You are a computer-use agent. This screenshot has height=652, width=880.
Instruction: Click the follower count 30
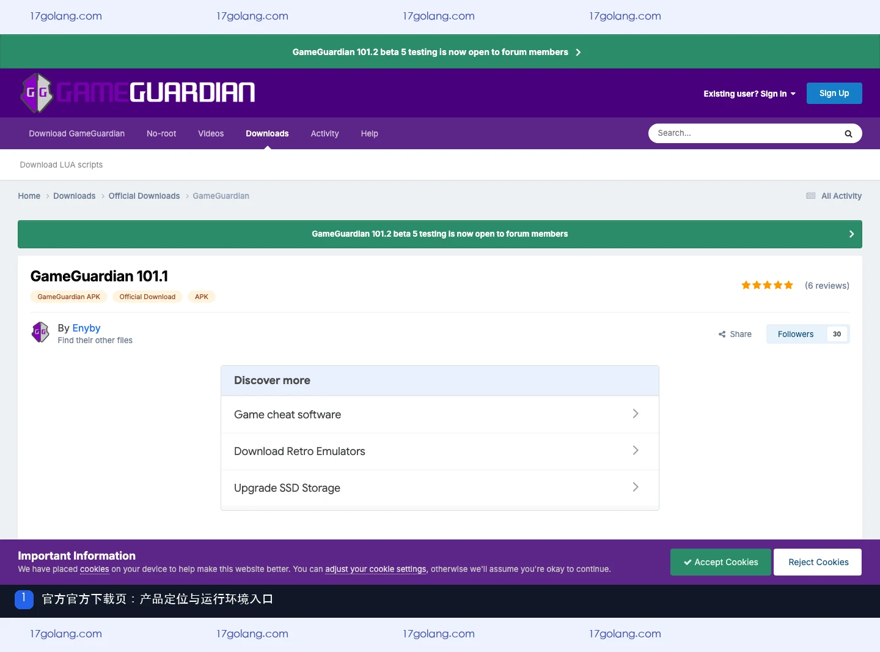[837, 334]
